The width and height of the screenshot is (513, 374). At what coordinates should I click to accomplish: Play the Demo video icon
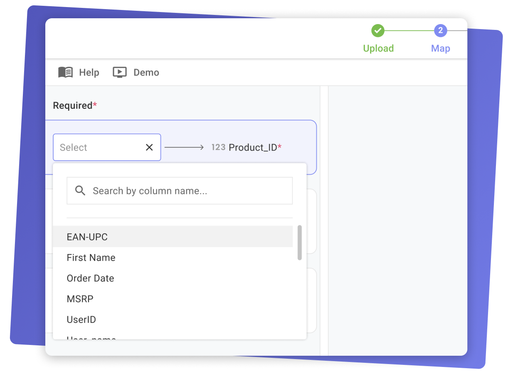click(x=119, y=72)
